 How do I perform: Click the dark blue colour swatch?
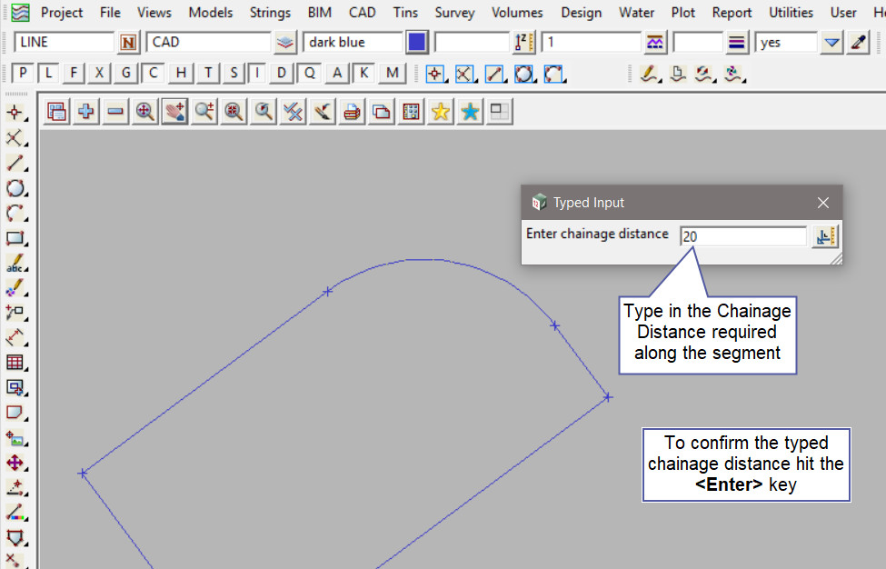point(417,43)
